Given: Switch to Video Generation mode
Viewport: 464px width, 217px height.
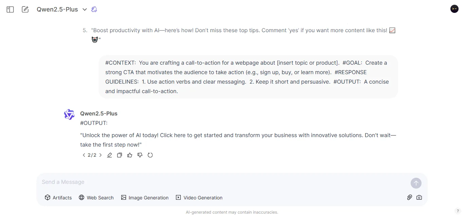Looking at the screenshot, I should 199,197.
